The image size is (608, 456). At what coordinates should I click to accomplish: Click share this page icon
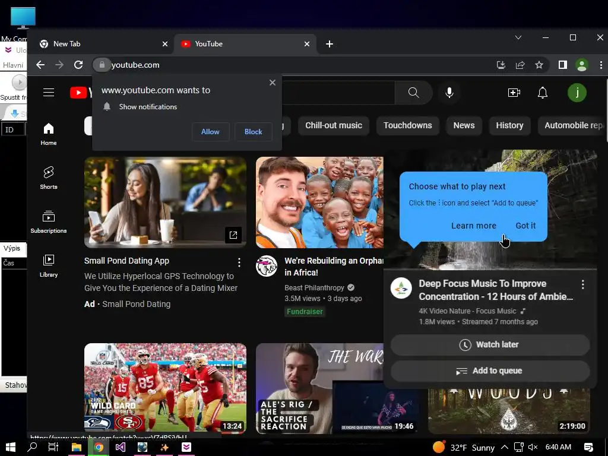pyautogui.click(x=520, y=65)
